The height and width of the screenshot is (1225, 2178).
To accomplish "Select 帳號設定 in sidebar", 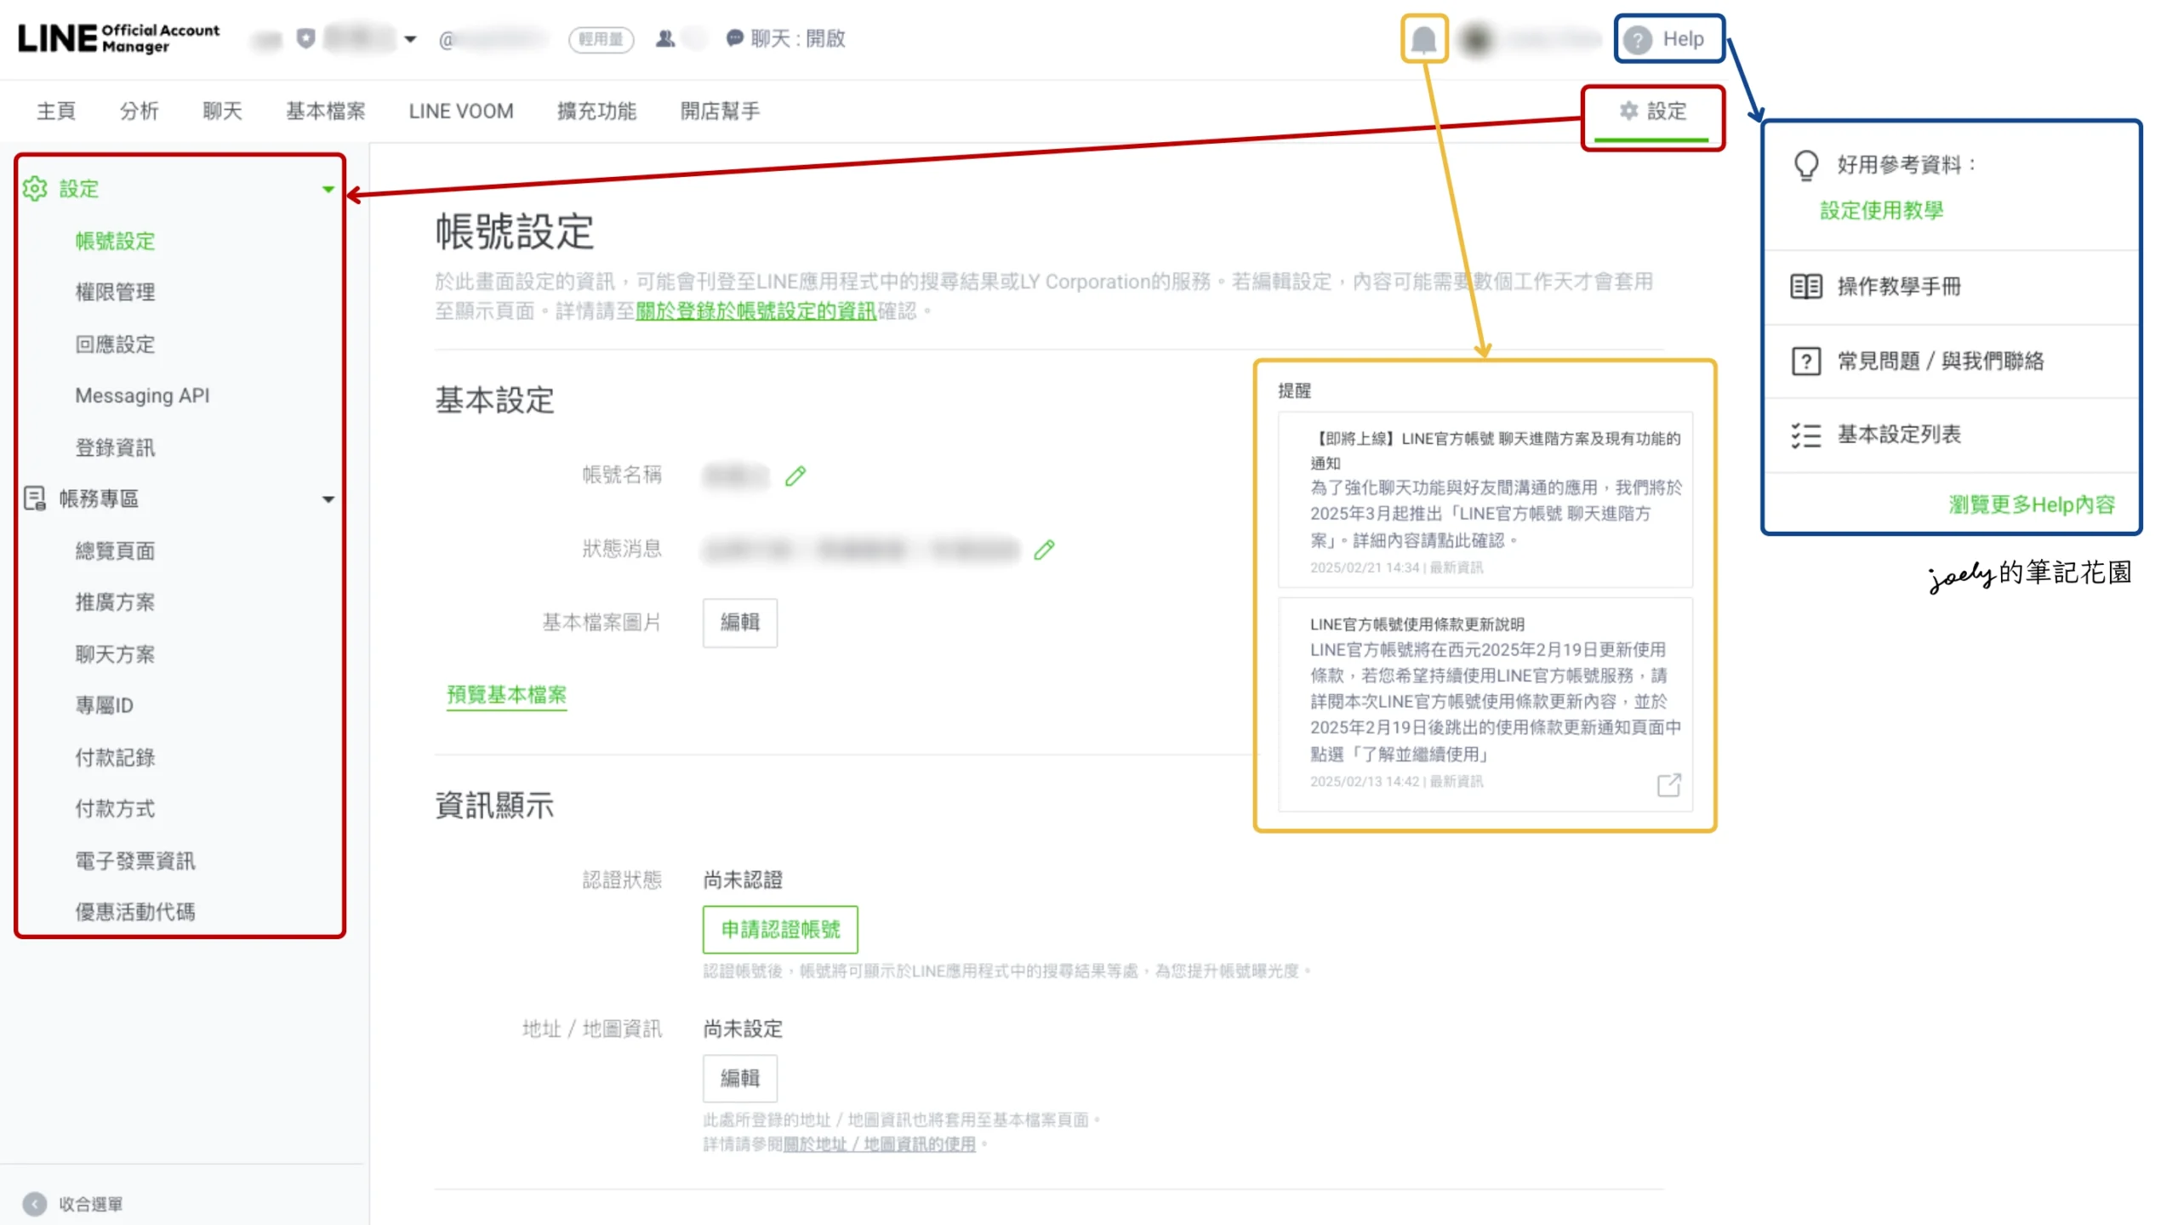I will click(115, 241).
